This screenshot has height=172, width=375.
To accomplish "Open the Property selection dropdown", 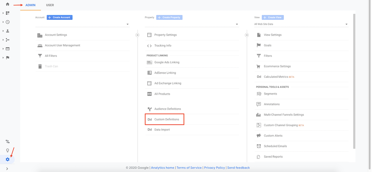I will (x=191, y=24).
